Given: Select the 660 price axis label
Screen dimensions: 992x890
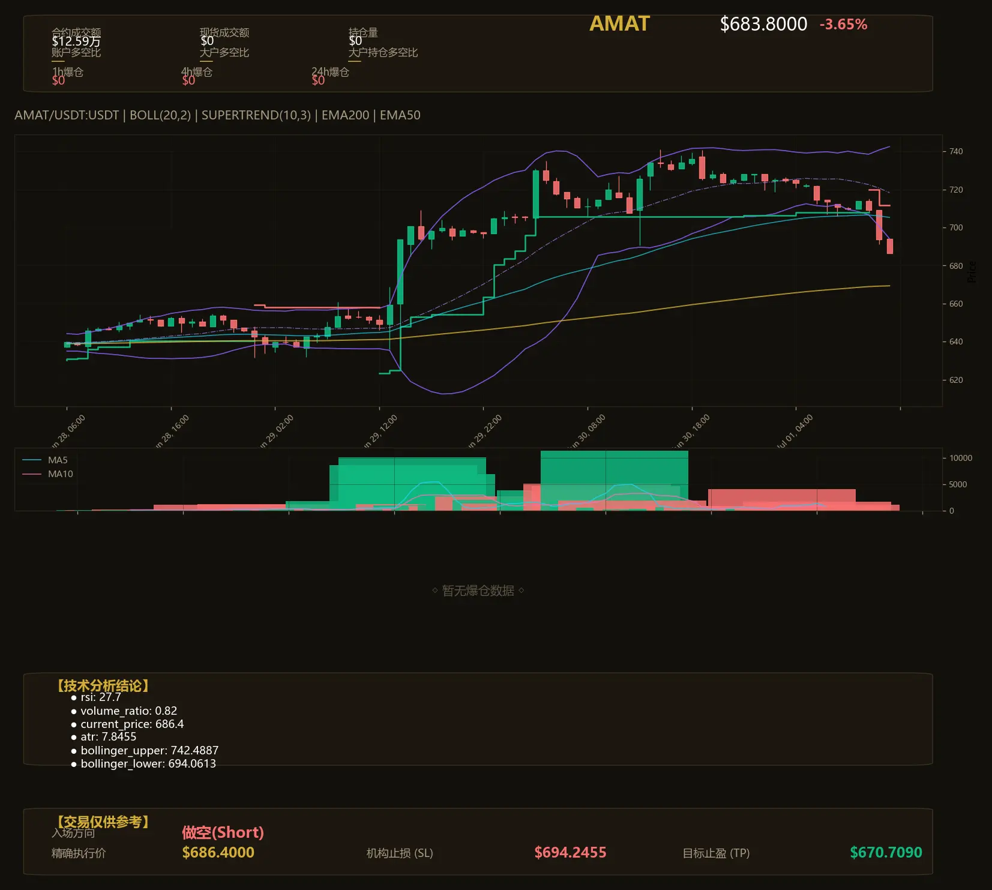Looking at the screenshot, I should coord(956,304).
